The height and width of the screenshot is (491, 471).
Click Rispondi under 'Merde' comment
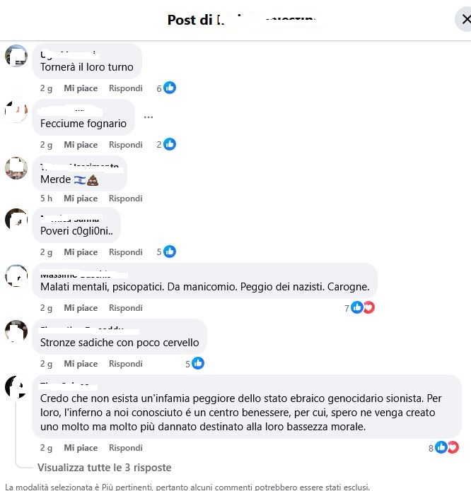pyautogui.click(x=126, y=199)
